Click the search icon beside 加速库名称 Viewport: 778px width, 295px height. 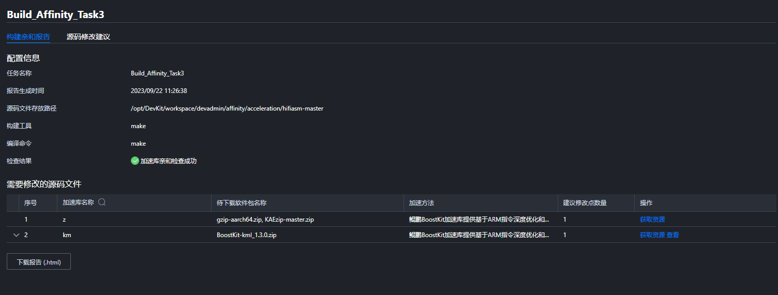102,203
